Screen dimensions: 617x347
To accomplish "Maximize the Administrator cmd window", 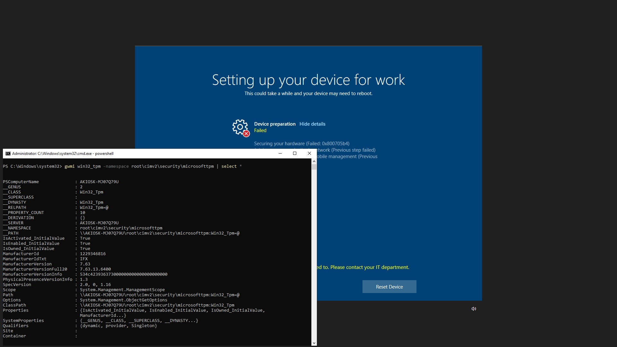I will pos(294,154).
